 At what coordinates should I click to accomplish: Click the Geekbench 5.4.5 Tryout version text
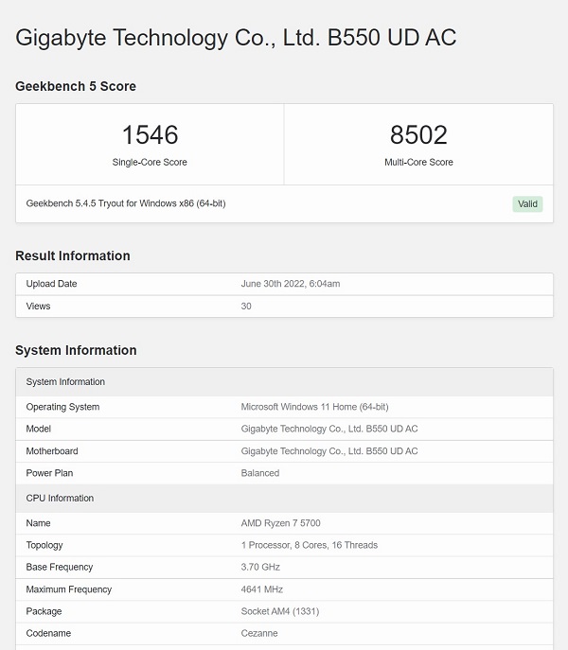click(126, 203)
